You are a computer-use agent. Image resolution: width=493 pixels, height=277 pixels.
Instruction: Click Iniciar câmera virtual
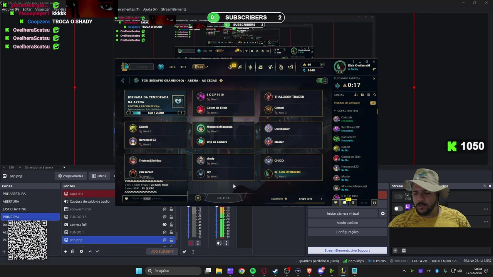tap(342, 214)
